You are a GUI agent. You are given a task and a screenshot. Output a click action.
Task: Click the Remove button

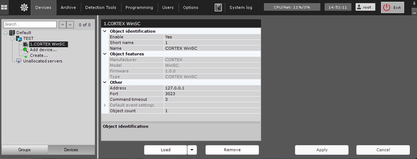(x=232, y=150)
